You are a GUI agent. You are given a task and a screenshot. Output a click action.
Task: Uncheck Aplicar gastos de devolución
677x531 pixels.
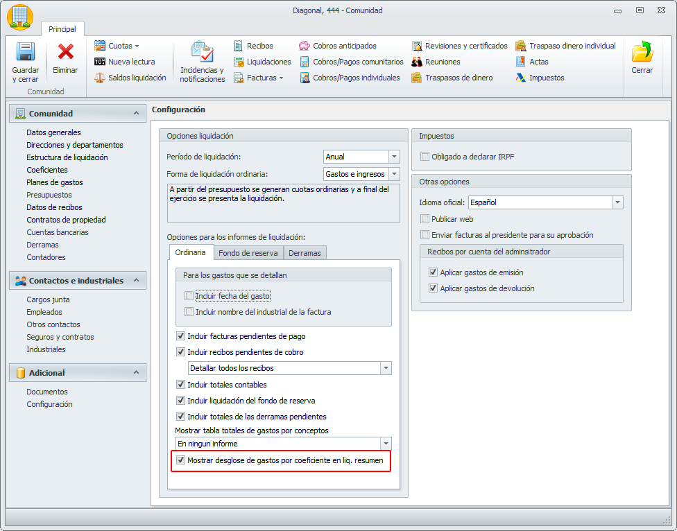tap(433, 288)
